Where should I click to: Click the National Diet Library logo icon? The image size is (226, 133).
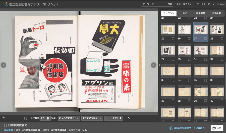6,4
